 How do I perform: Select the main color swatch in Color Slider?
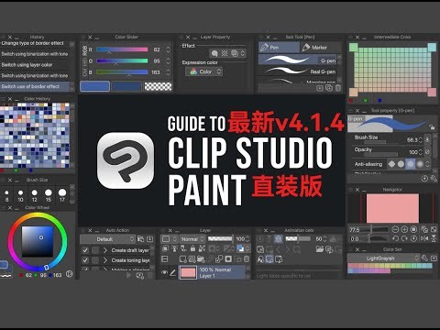tap(94, 86)
